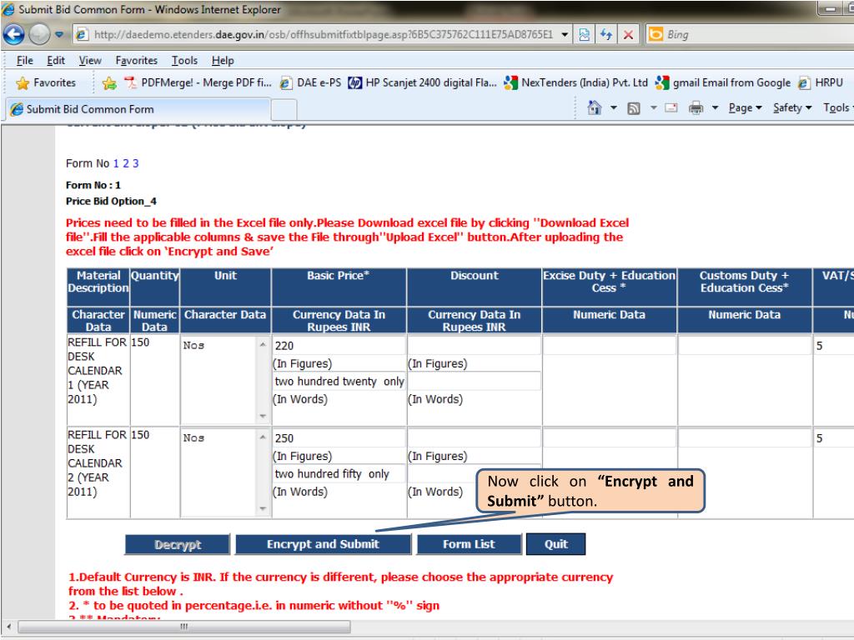
Task: Open the Tools menu
Action: 184,60
